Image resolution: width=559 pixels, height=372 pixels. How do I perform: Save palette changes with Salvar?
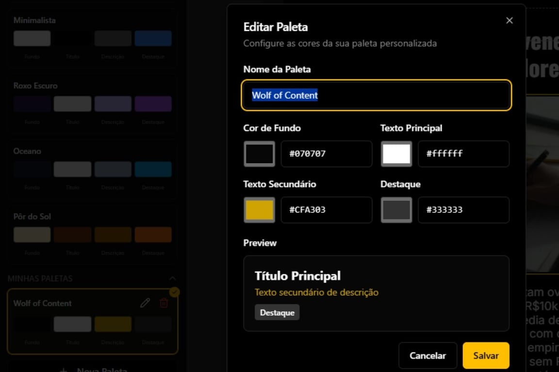[x=486, y=355]
